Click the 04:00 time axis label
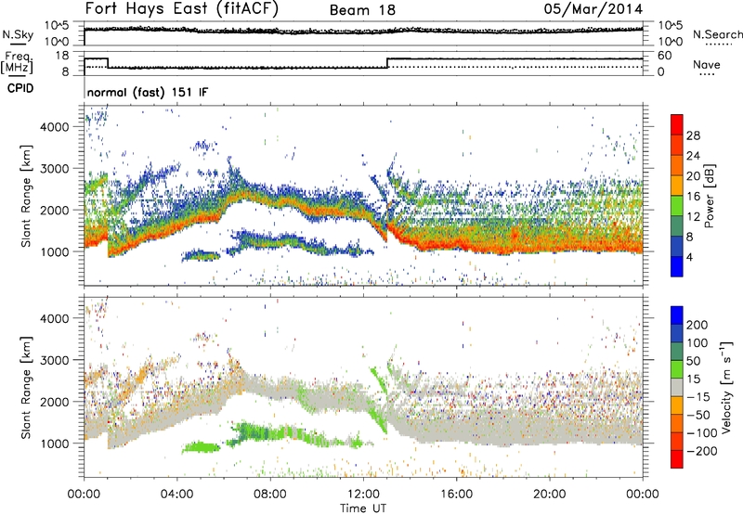 pyautogui.click(x=176, y=495)
